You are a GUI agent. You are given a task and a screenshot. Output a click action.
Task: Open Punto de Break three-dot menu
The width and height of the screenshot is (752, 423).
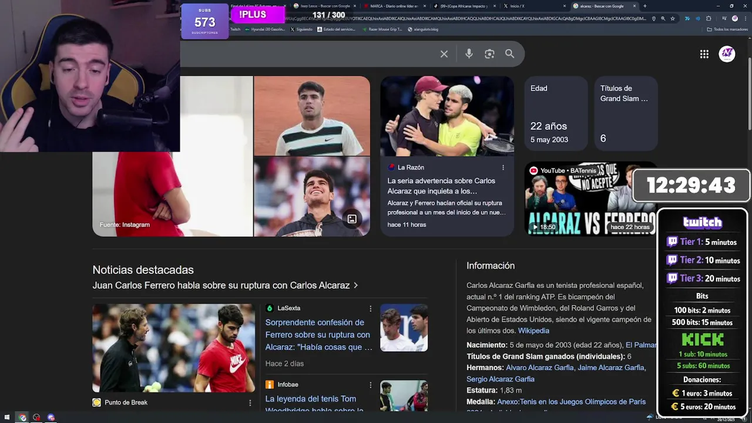(250, 403)
